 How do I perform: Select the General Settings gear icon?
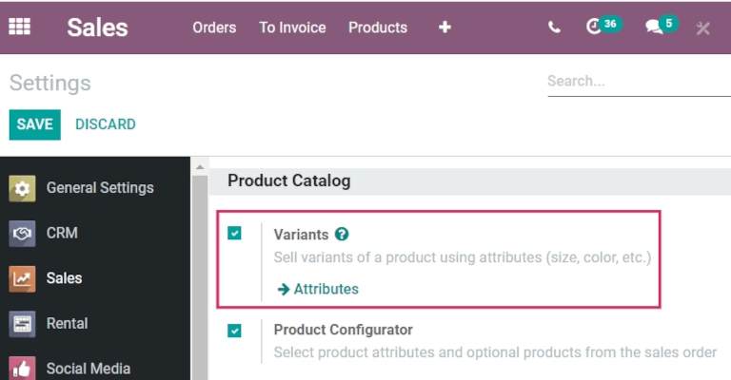click(23, 188)
